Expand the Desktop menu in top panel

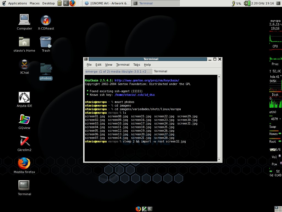(48, 3)
